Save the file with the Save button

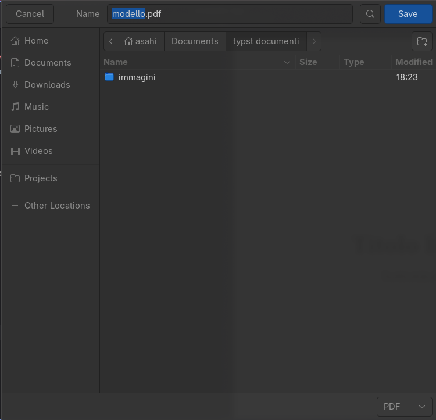pyautogui.click(x=408, y=14)
